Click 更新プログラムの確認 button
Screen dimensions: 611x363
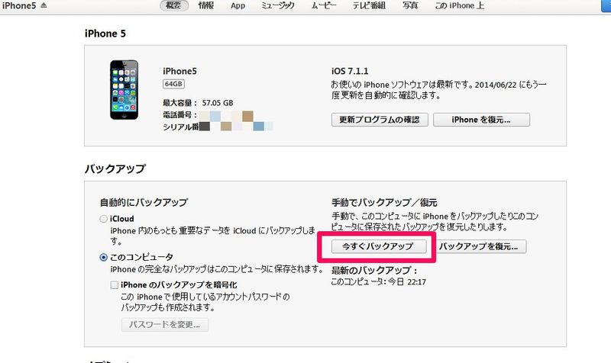pos(380,120)
